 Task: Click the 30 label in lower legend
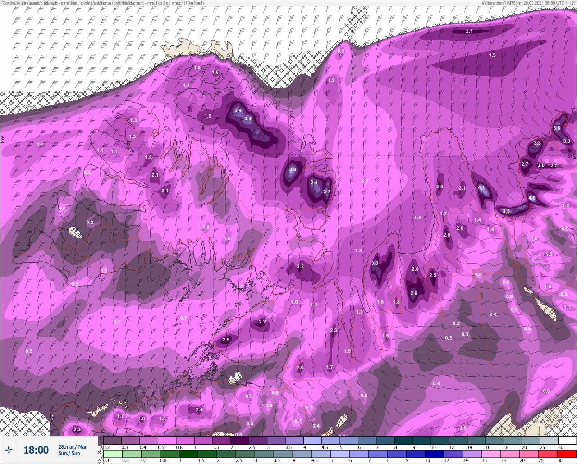click(560, 461)
